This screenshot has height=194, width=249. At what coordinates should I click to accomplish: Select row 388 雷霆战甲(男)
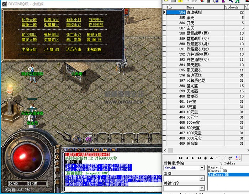[x=206, y=33]
